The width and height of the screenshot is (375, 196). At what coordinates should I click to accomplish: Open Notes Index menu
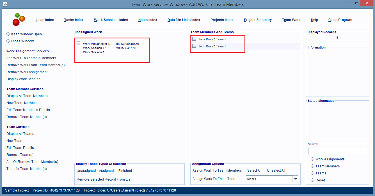(148, 20)
